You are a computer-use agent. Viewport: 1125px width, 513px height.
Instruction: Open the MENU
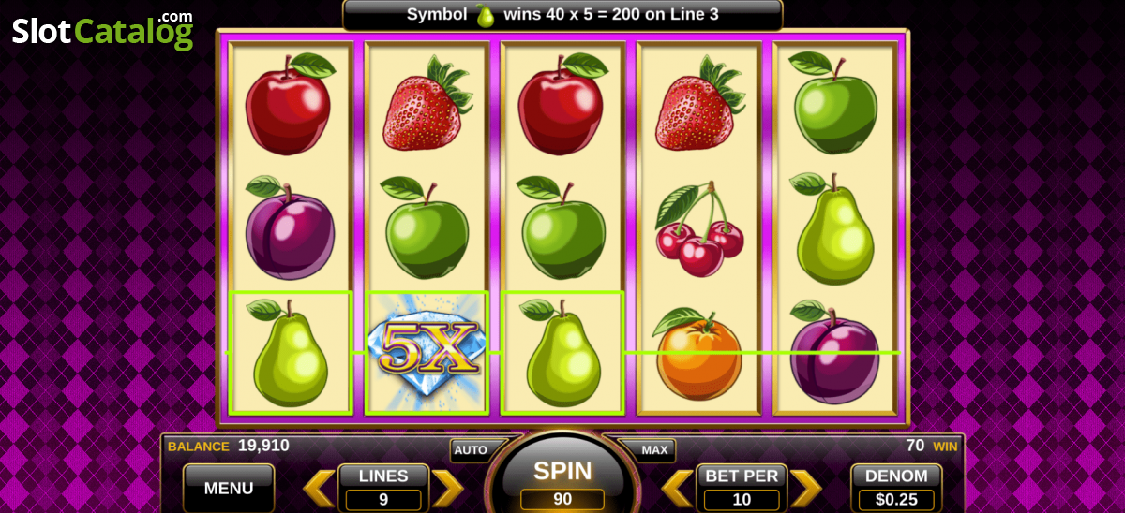(229, 488)
